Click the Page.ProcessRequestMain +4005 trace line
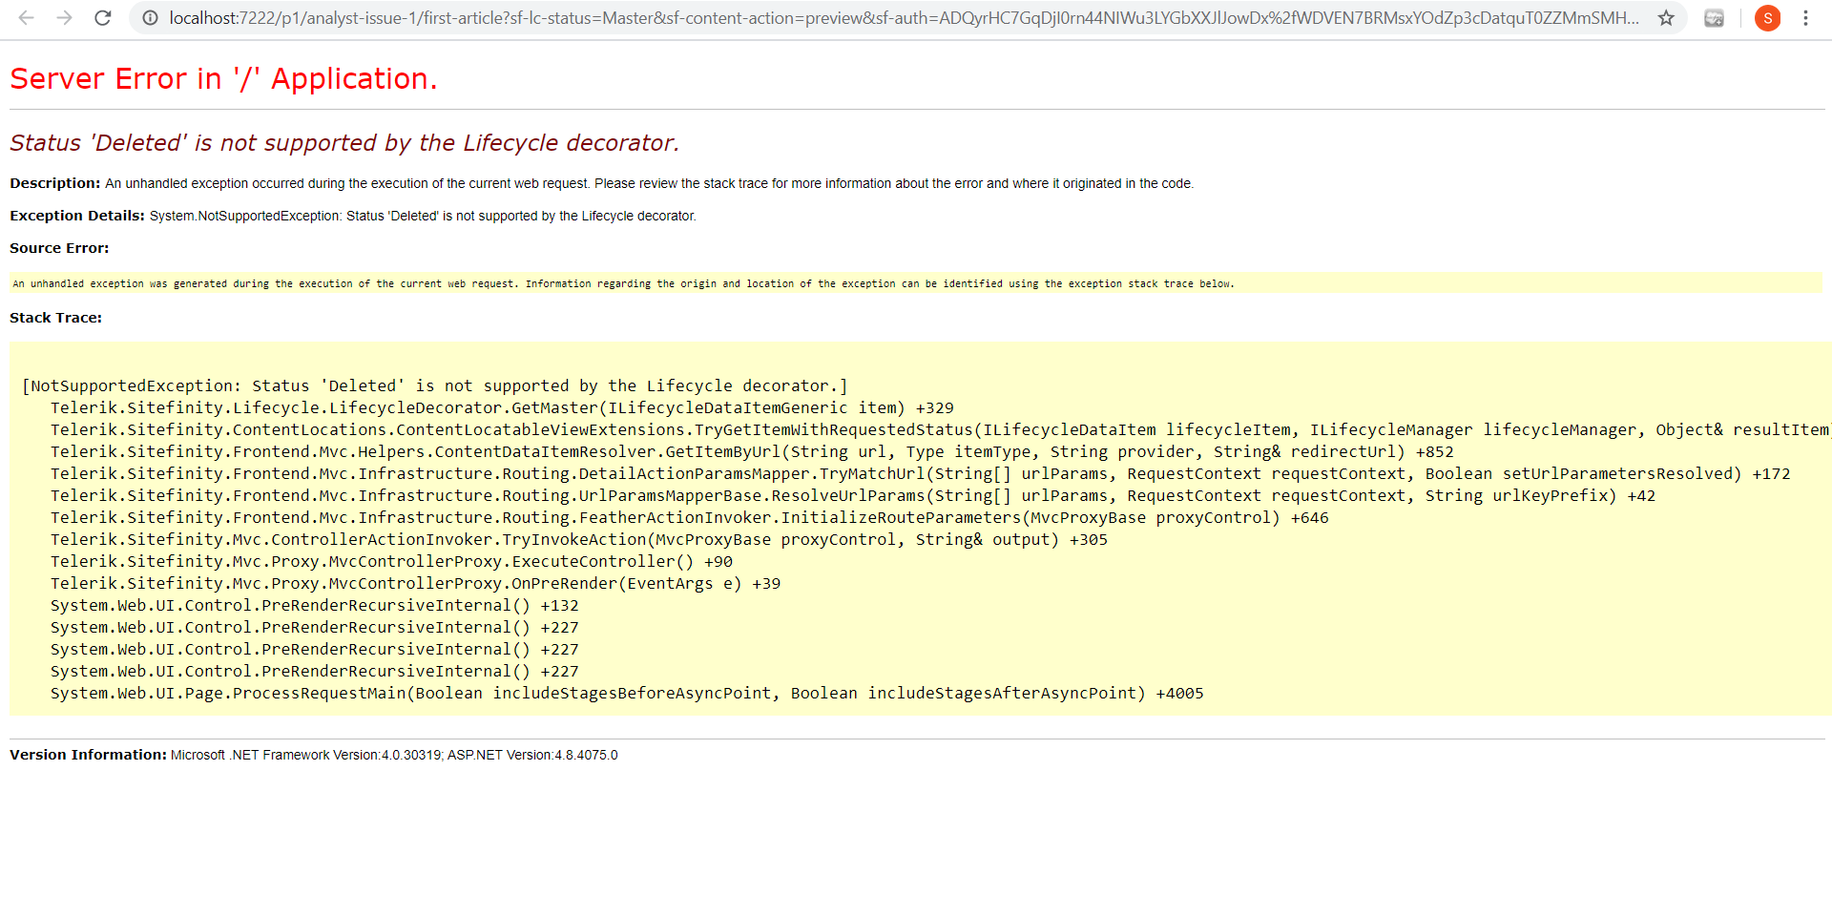The height and width of the screenshot is (916, 1832). 627,693
